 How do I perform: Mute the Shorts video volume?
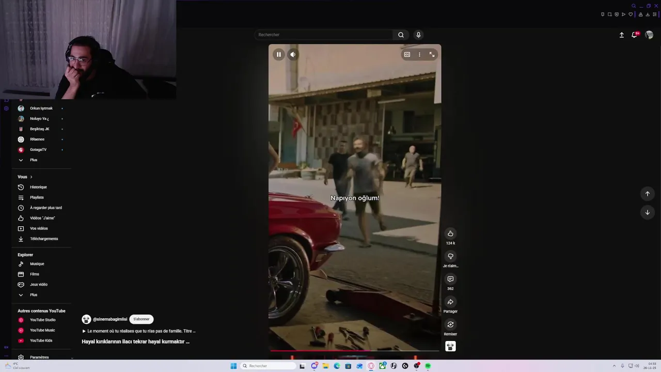pyautogui.click(x=293, y=54)
